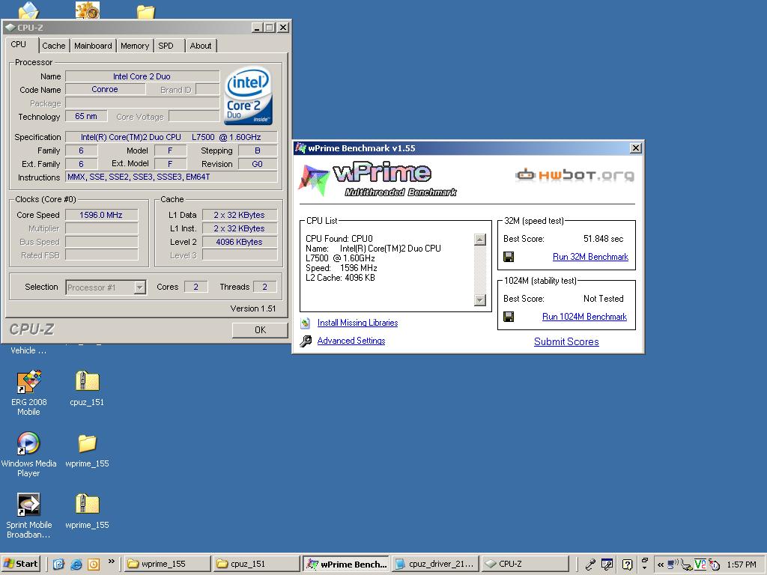Open Advanced Settings in wPrime
The width and height of the screenshot is (767, 575).
click(351, 341)
